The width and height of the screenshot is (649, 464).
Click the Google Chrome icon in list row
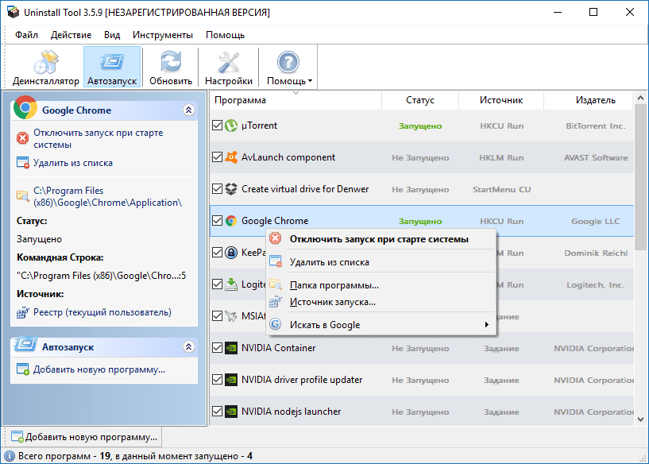coord(231,221)
